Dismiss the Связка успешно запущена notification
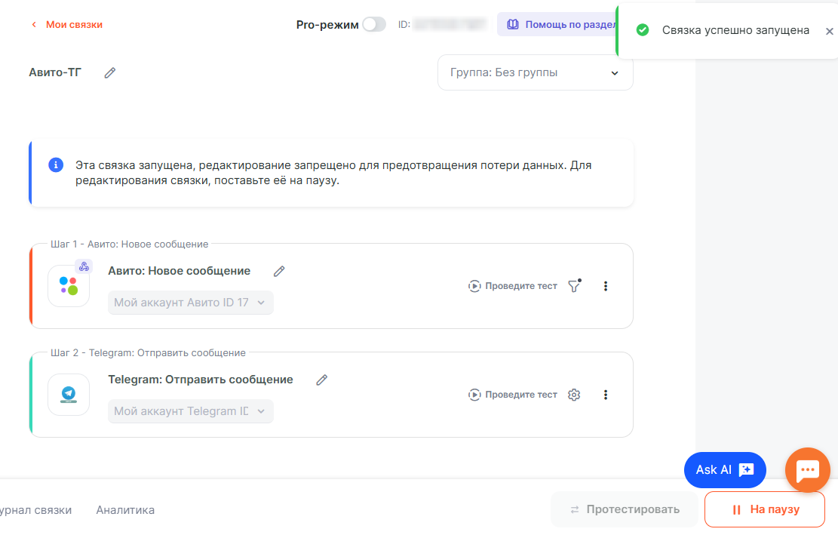The image size is (838, 535). pos(829,31)
